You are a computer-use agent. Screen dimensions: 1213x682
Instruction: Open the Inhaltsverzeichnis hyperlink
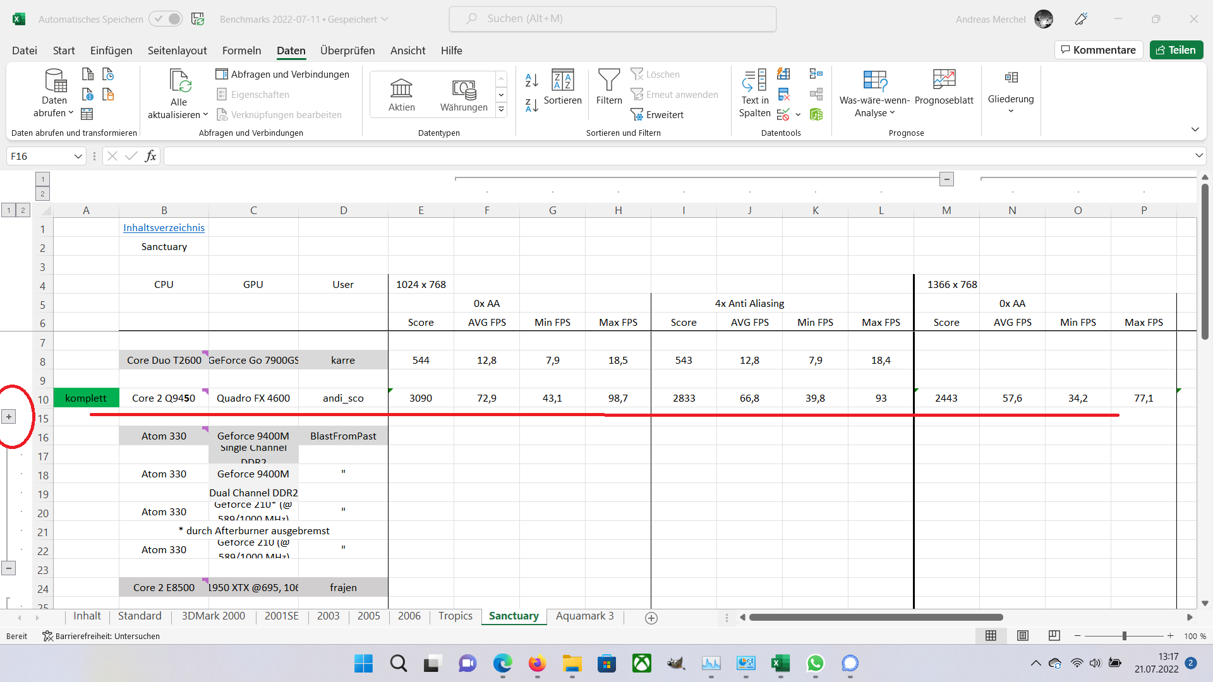164,228
